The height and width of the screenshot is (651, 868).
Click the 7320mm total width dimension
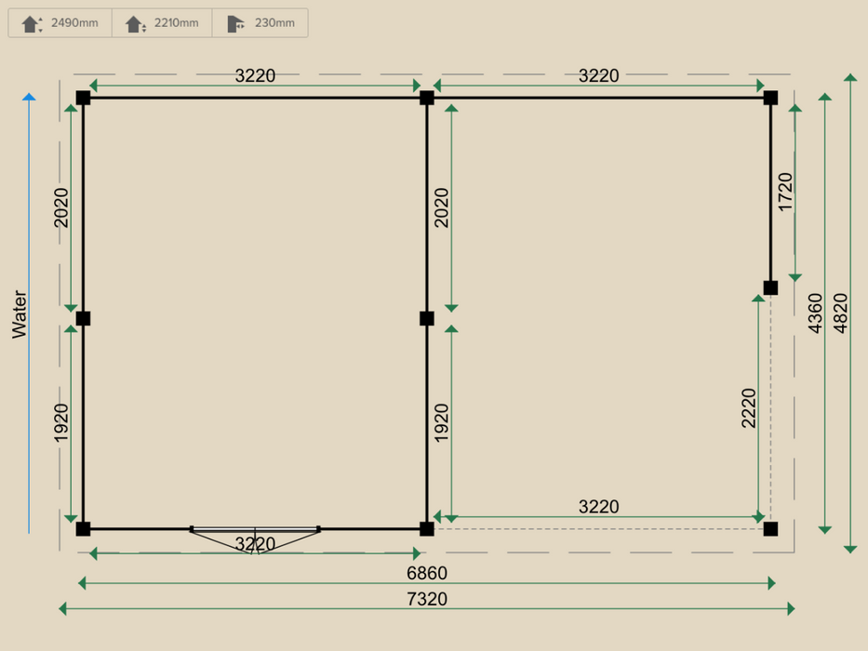pyautogui.click(x=429, y=600)
